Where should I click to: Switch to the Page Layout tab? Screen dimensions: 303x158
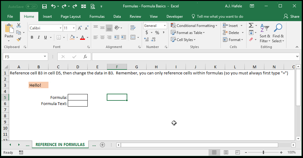71,17
